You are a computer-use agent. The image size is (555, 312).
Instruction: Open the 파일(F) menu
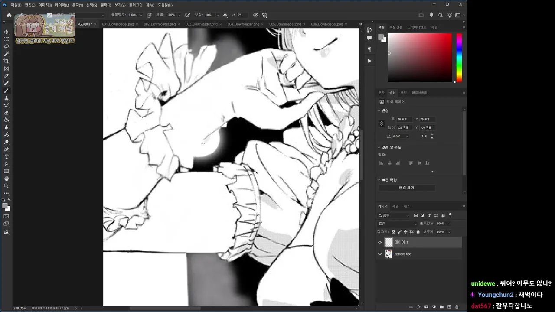point(16,5)
